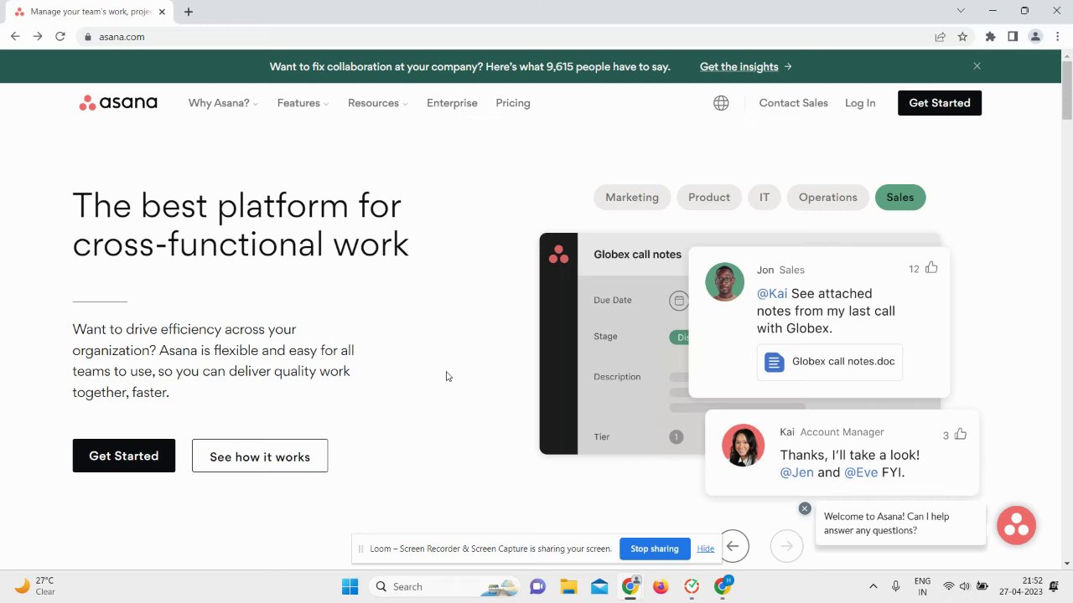
Task: Stop sharing the Loom screen capture
Action: point(655,549)
